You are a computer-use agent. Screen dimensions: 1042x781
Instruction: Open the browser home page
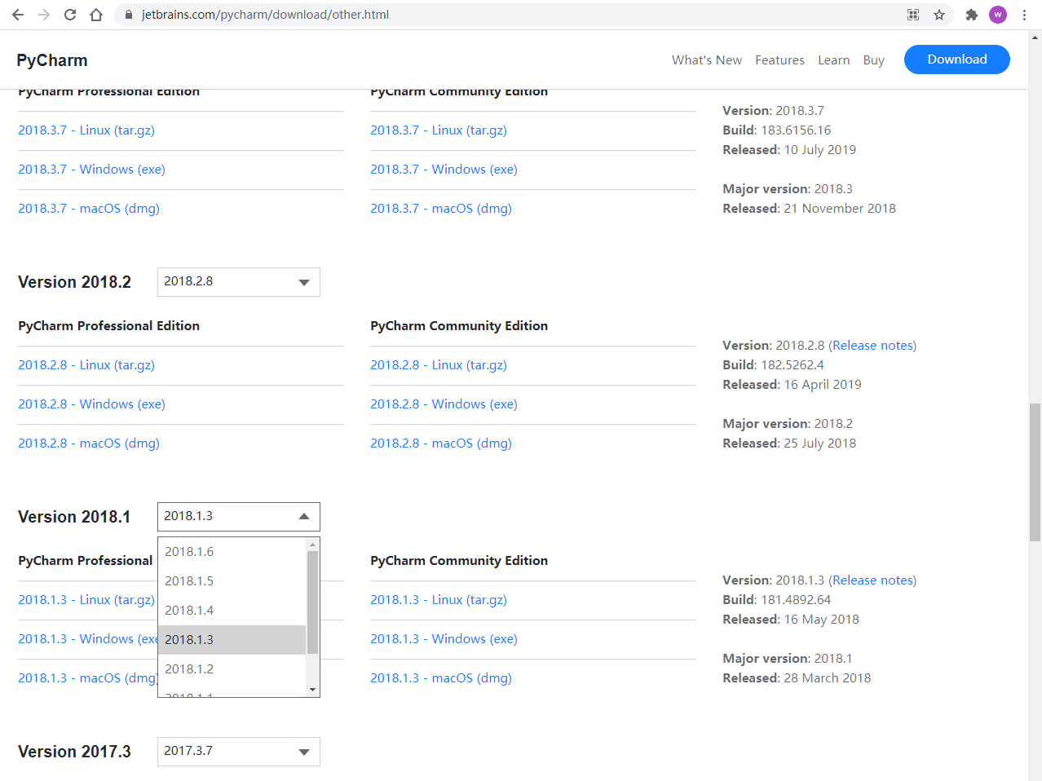pos(96,15)
